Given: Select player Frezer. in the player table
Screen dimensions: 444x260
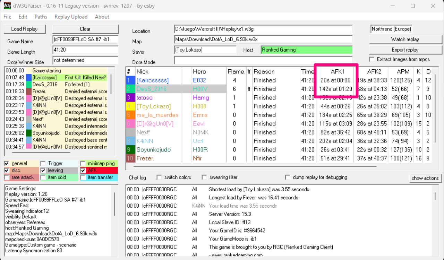Looking at the screenshot, I should pyautogui.click(x=145, y=158).
